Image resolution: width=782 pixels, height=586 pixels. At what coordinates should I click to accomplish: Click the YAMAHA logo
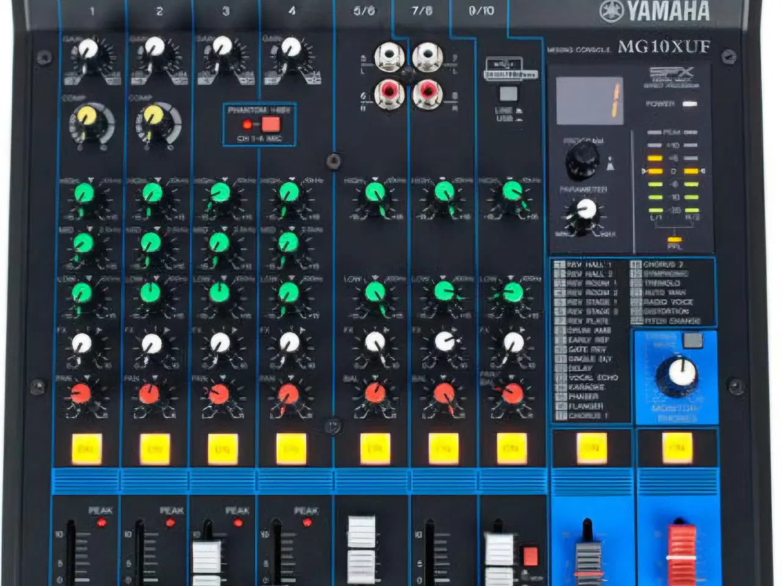coord(655,12)
